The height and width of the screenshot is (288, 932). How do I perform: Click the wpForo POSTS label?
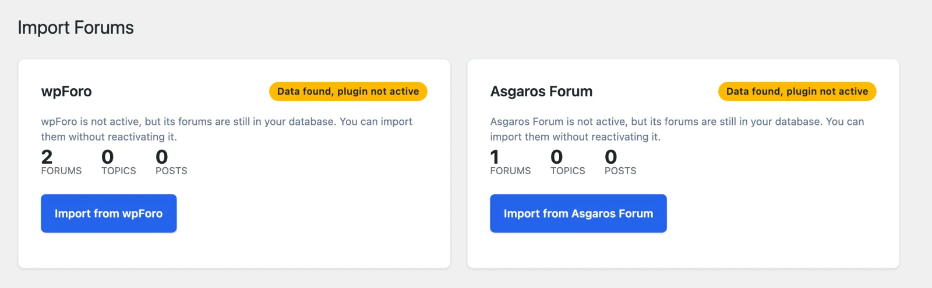point(171,171)
